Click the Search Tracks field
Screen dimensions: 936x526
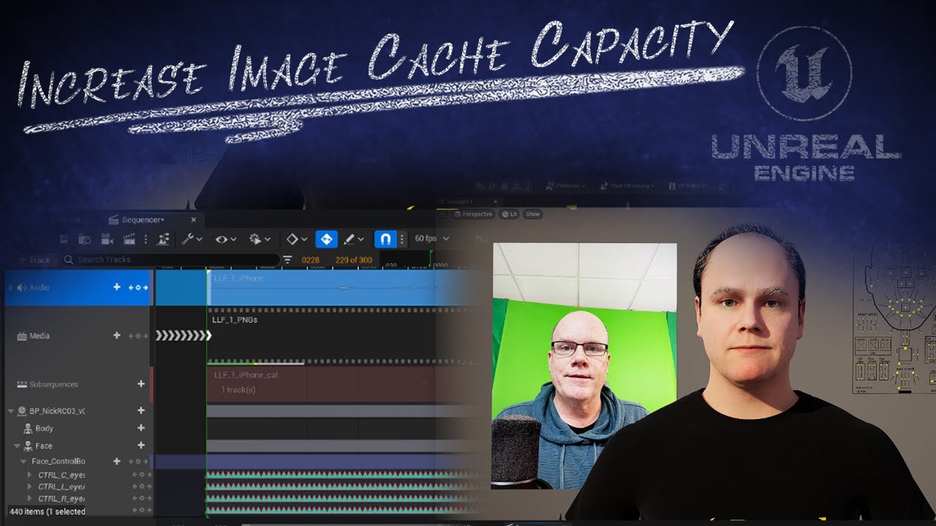[170, 259]
